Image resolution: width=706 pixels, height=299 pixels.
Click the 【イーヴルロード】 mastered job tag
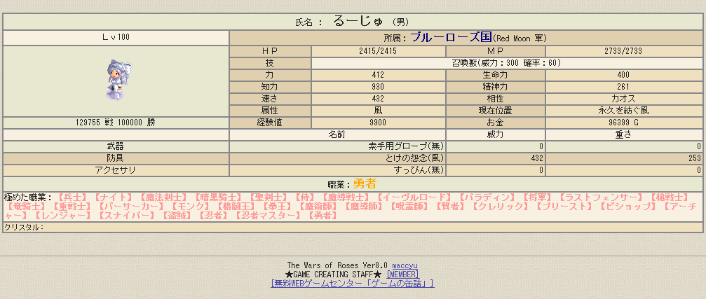tap(414, 197)
